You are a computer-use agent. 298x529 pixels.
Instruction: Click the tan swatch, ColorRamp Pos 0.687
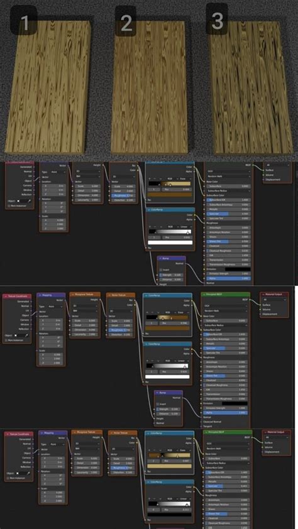[x=170, y=466]
